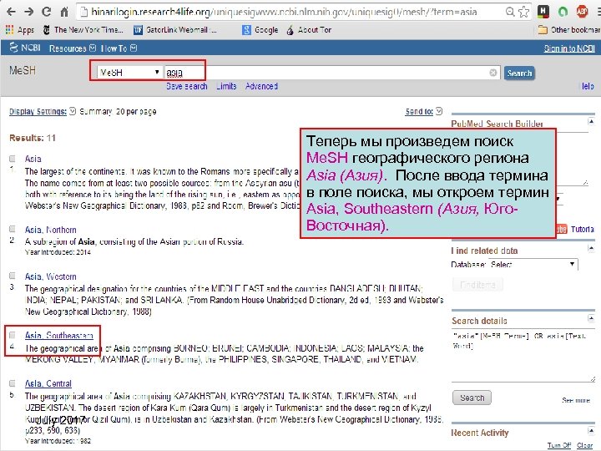Click the grey Search button under Search details
Screen dimensions: 601x451
tap(472, 398)
